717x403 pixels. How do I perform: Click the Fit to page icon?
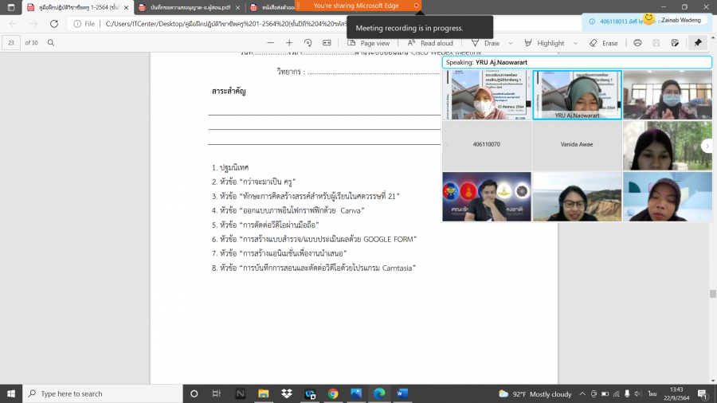point(327,43)
